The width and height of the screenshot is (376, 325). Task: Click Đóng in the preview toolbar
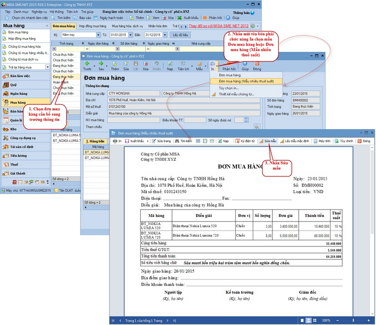364,141
